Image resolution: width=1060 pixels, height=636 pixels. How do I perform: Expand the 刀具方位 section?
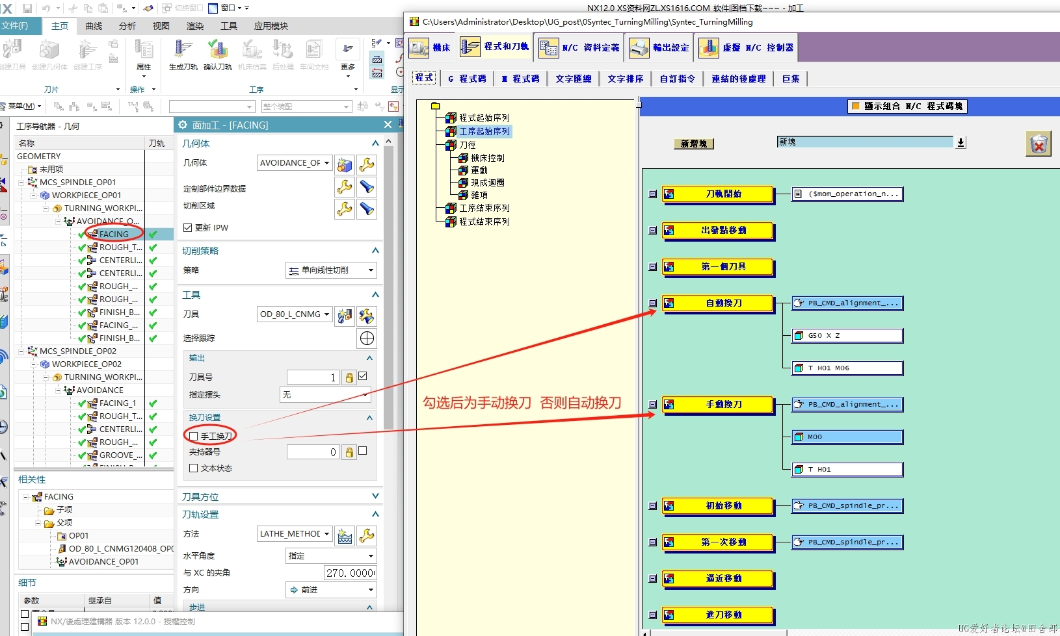click(x=375, y=496)
